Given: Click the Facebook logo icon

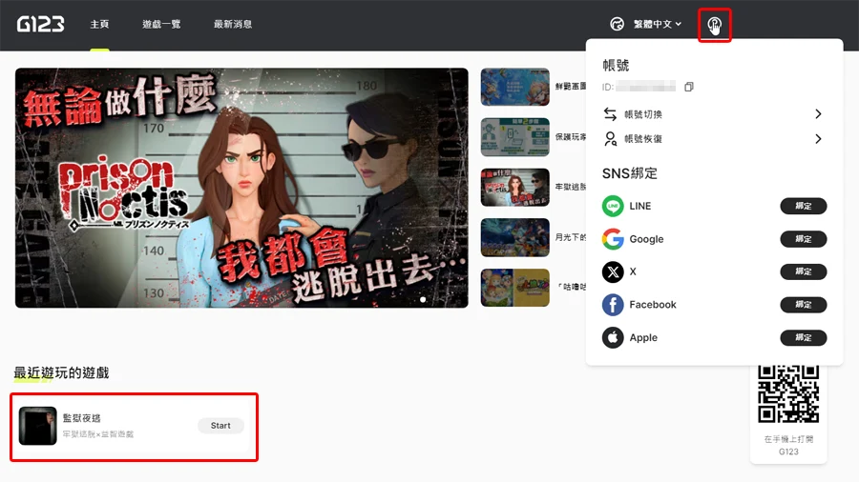Looking at the screenshot, I should (x=613, y=305).
